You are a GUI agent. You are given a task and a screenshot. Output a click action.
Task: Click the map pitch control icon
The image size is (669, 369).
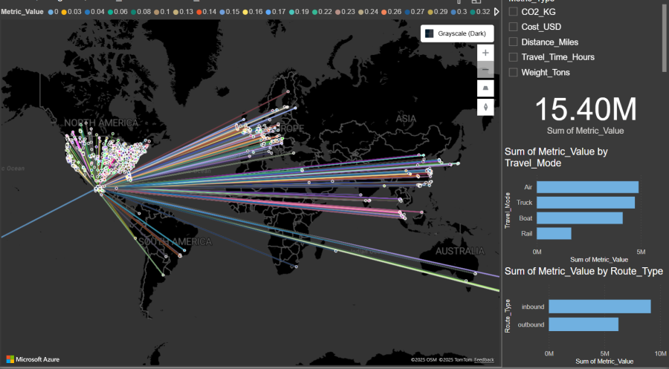pyautogui.click(x=485, y=88)
